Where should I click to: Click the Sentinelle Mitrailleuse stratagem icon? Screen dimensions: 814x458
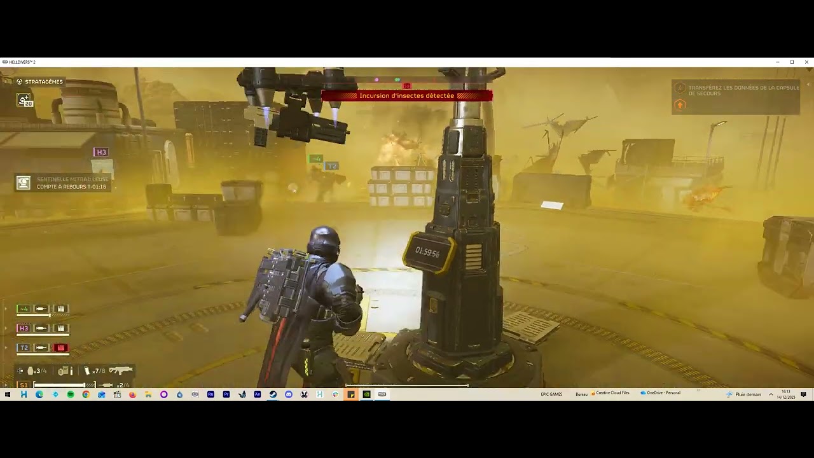(24, 183)
